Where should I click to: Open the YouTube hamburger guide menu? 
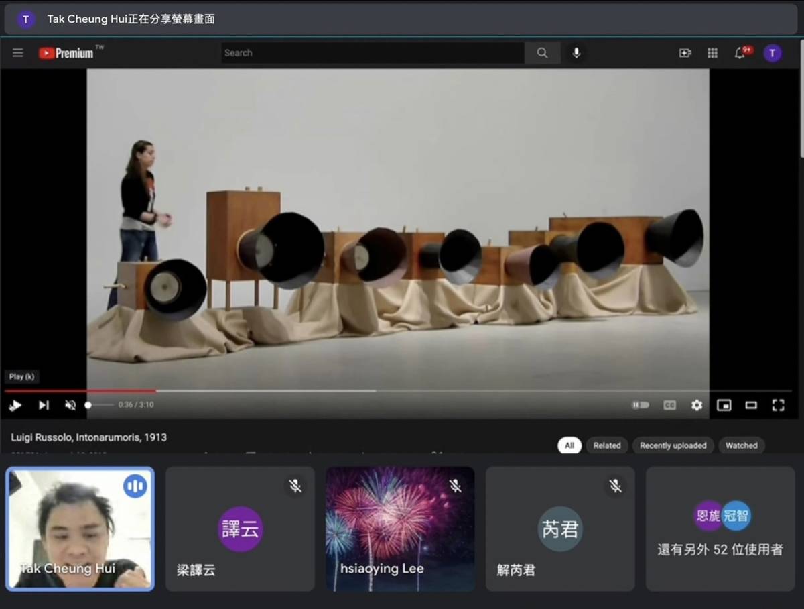[18, 53]
